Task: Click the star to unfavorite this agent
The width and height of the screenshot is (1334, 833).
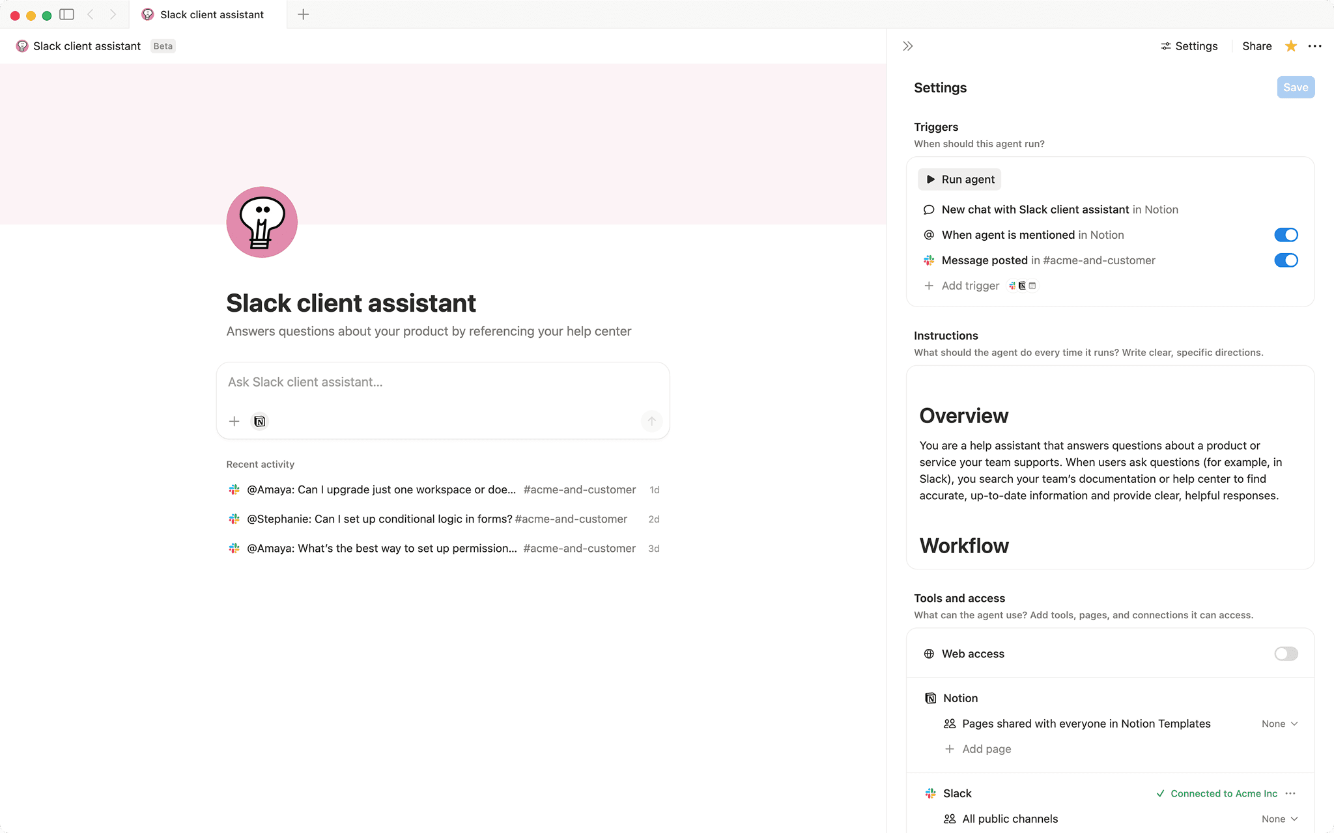Action: pos(1290,46)
